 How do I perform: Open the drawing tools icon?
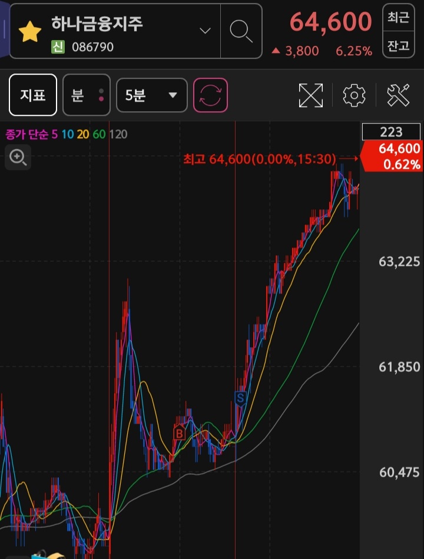click(398, 95)
